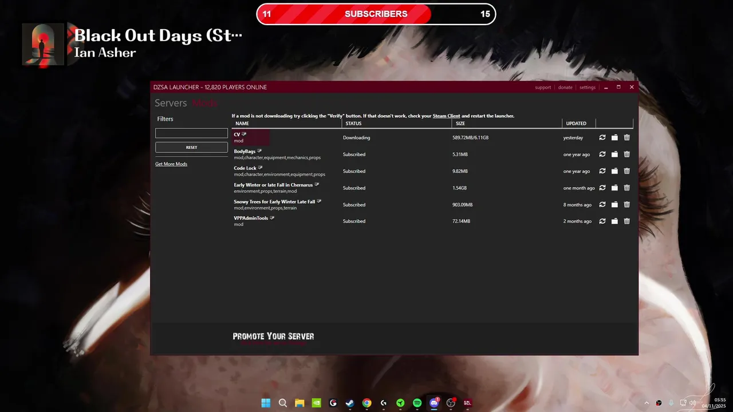Open NVIDIA app from the taskbar
The height and width of the screenshot is (412, 733).
(x=316, y=403)
